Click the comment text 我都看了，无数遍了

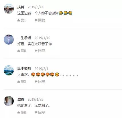(x=34, y=105)
